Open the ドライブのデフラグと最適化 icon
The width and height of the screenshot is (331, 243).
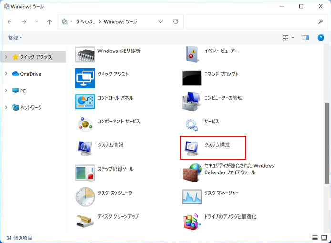click(192, 222)
